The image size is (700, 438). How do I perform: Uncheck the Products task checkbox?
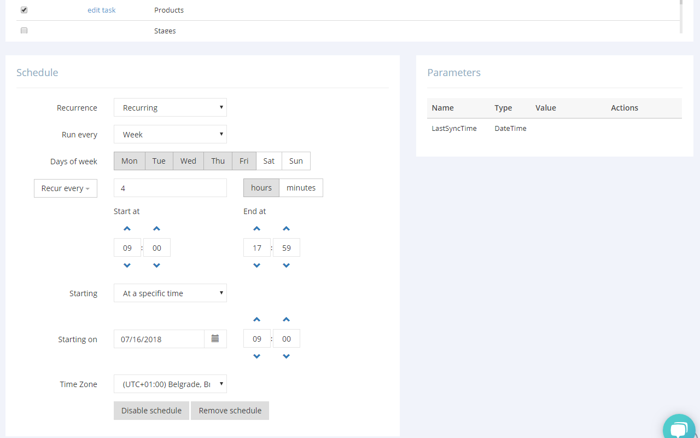point(24,10)
